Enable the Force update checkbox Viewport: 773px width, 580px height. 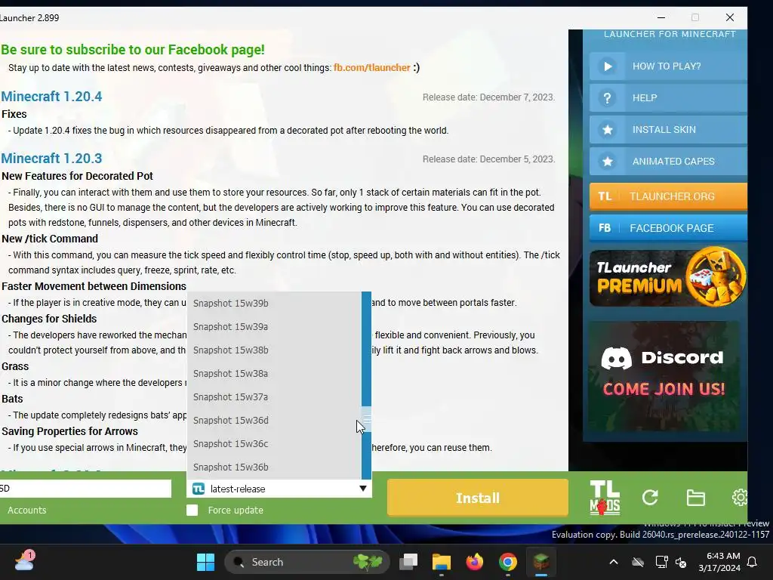tap(192, 510)
